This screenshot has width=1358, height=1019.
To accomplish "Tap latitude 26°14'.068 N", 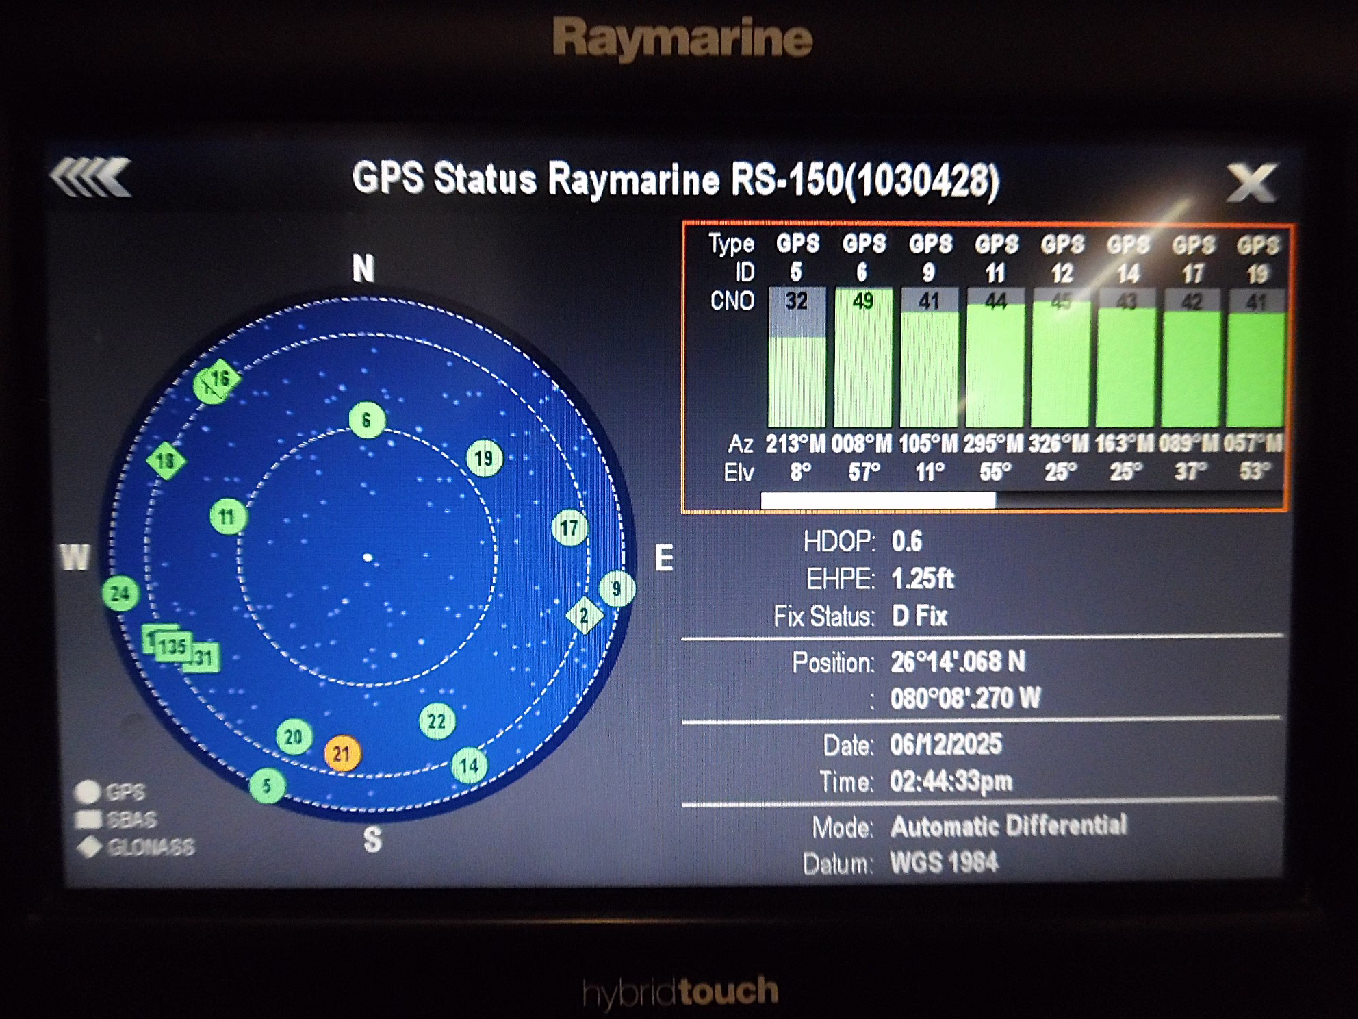I will [958, 662].
